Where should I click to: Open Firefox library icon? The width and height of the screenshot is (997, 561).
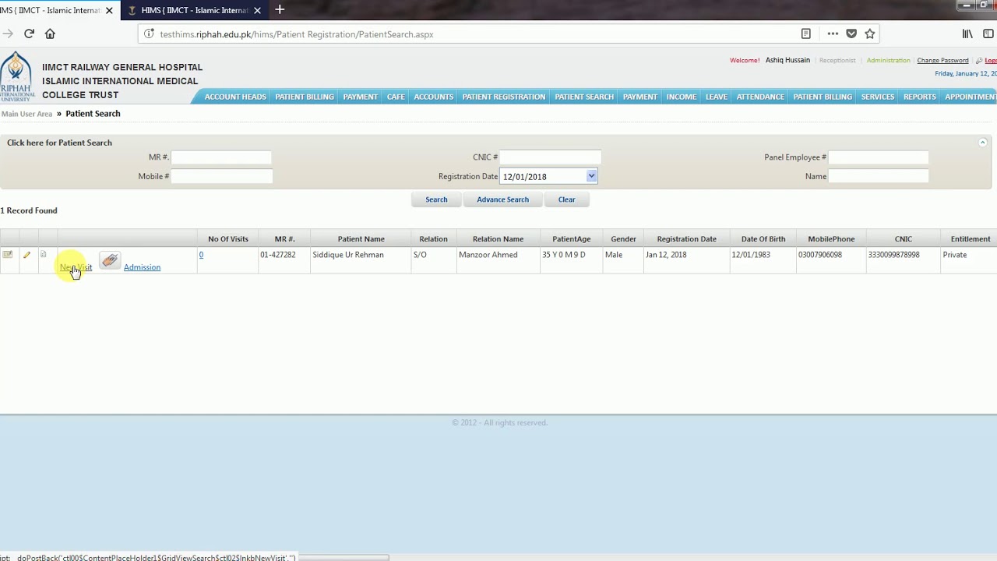click(967, 34)
